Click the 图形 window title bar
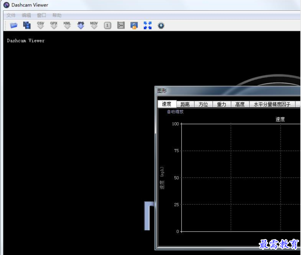 228,91
